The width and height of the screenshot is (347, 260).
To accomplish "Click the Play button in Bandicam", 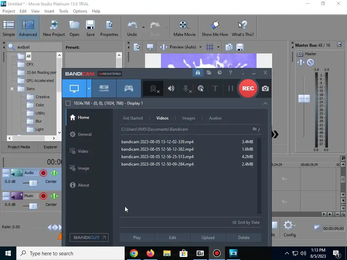I will (x=137, y=238).
